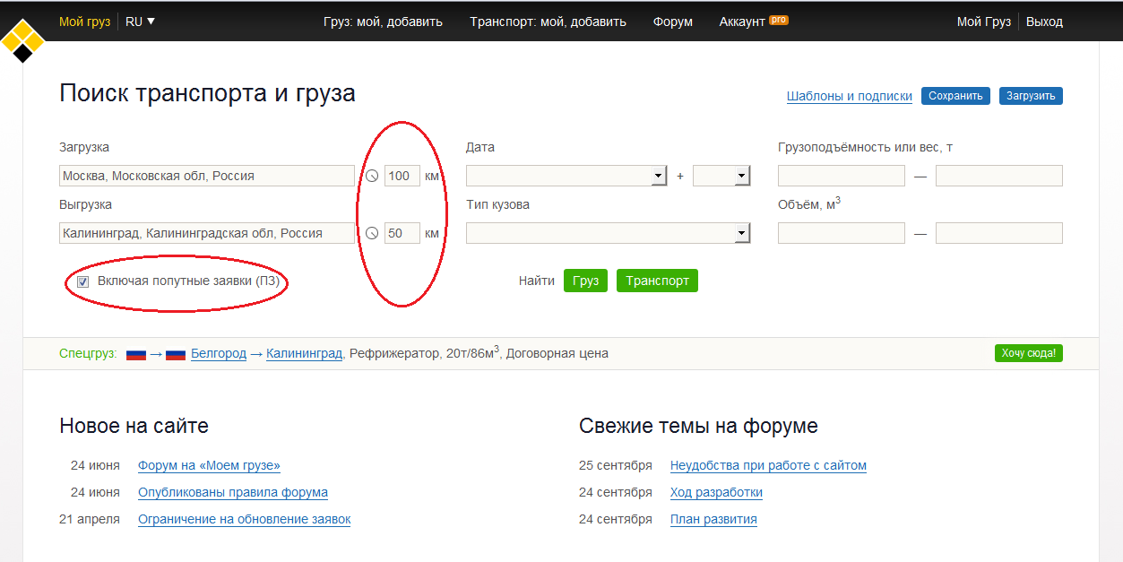This screenshot has height=562, width=1123.
Task: Open the RU language dropdown
Action: click(x=140, y=22)
